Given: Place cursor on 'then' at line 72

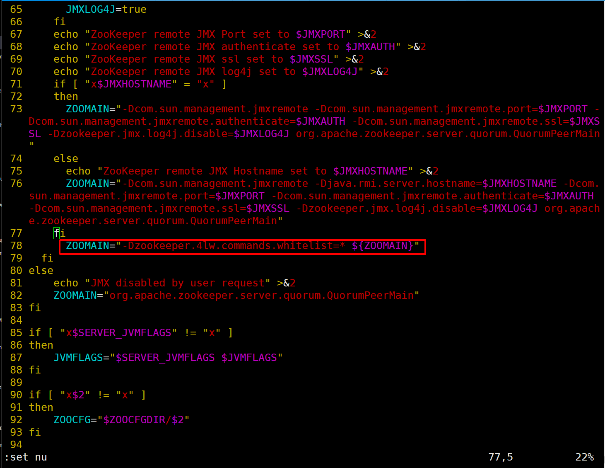Looking at the screenshot, I should 66,97.
